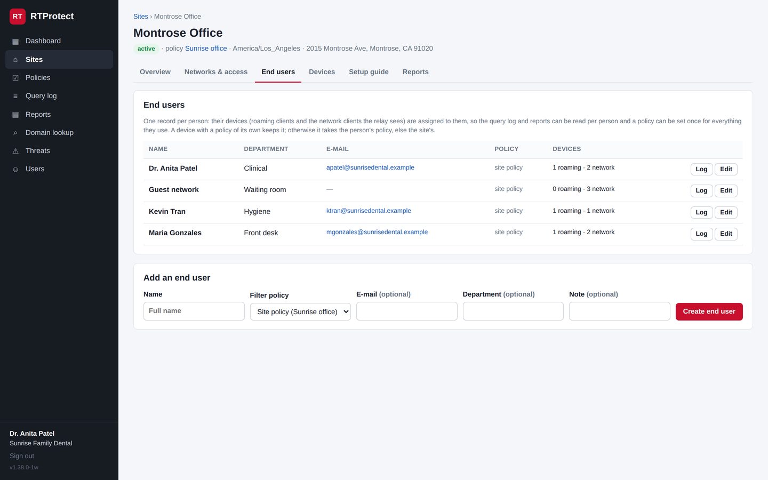Viewport: 768px width, 480px height.
Task: Click the Users smiley icon in sidebar
Action: [15, 169]
